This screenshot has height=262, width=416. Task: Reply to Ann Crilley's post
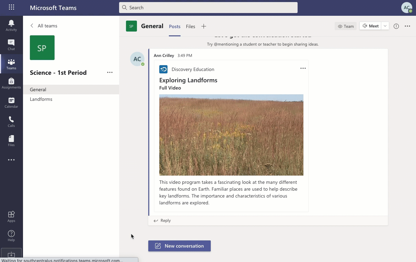pos(162,221)
